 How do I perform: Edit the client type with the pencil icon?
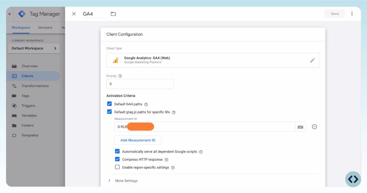click(312, 60)
